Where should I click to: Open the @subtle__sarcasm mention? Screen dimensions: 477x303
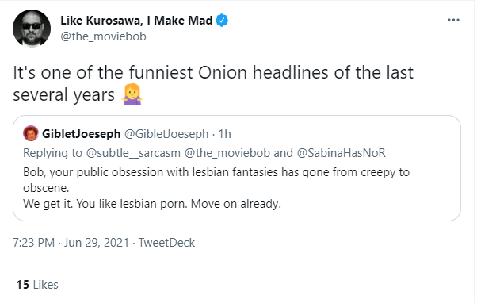pos(133,153)
